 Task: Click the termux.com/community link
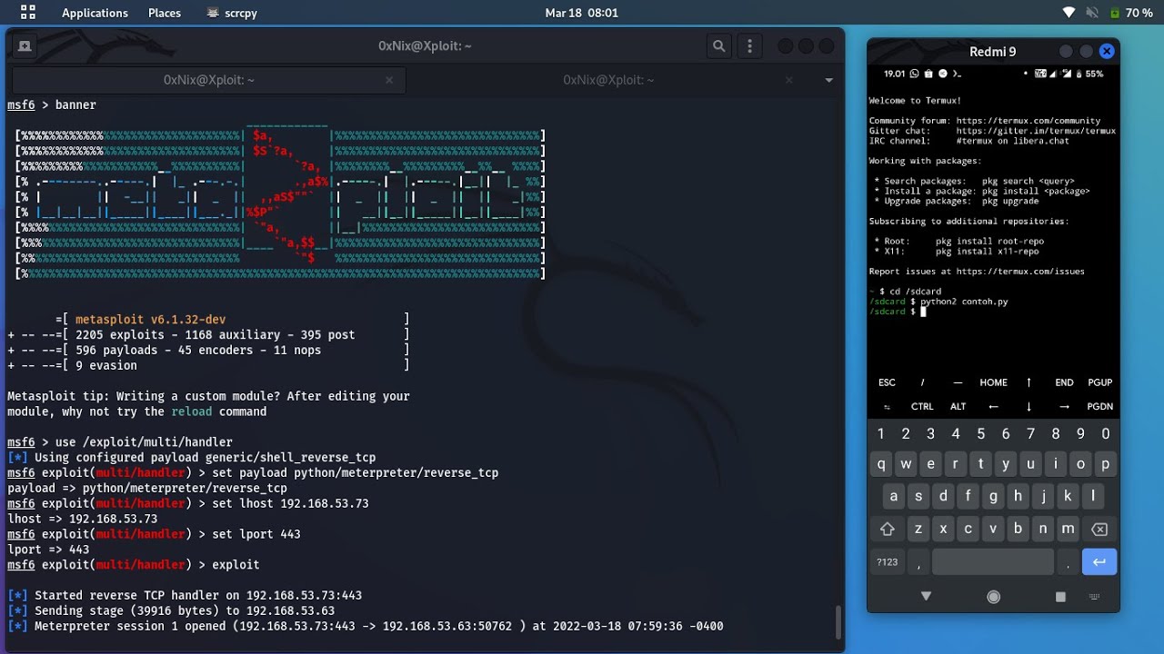pos(1028,121)
